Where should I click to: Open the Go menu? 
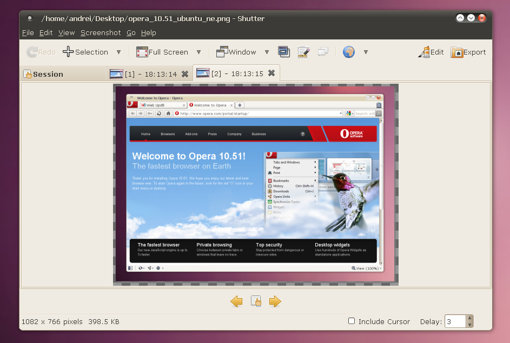click(131, 33)
